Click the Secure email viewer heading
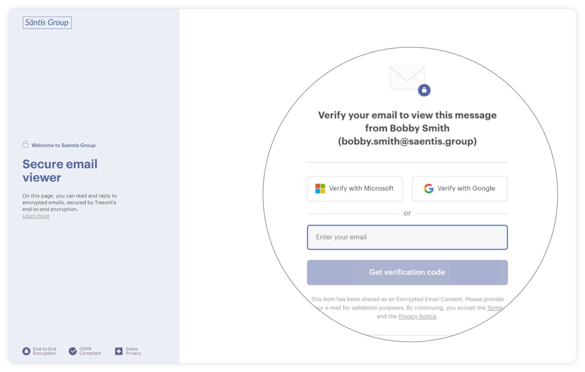This screenshot has width=585, height=372. click(x=60, y=171)
